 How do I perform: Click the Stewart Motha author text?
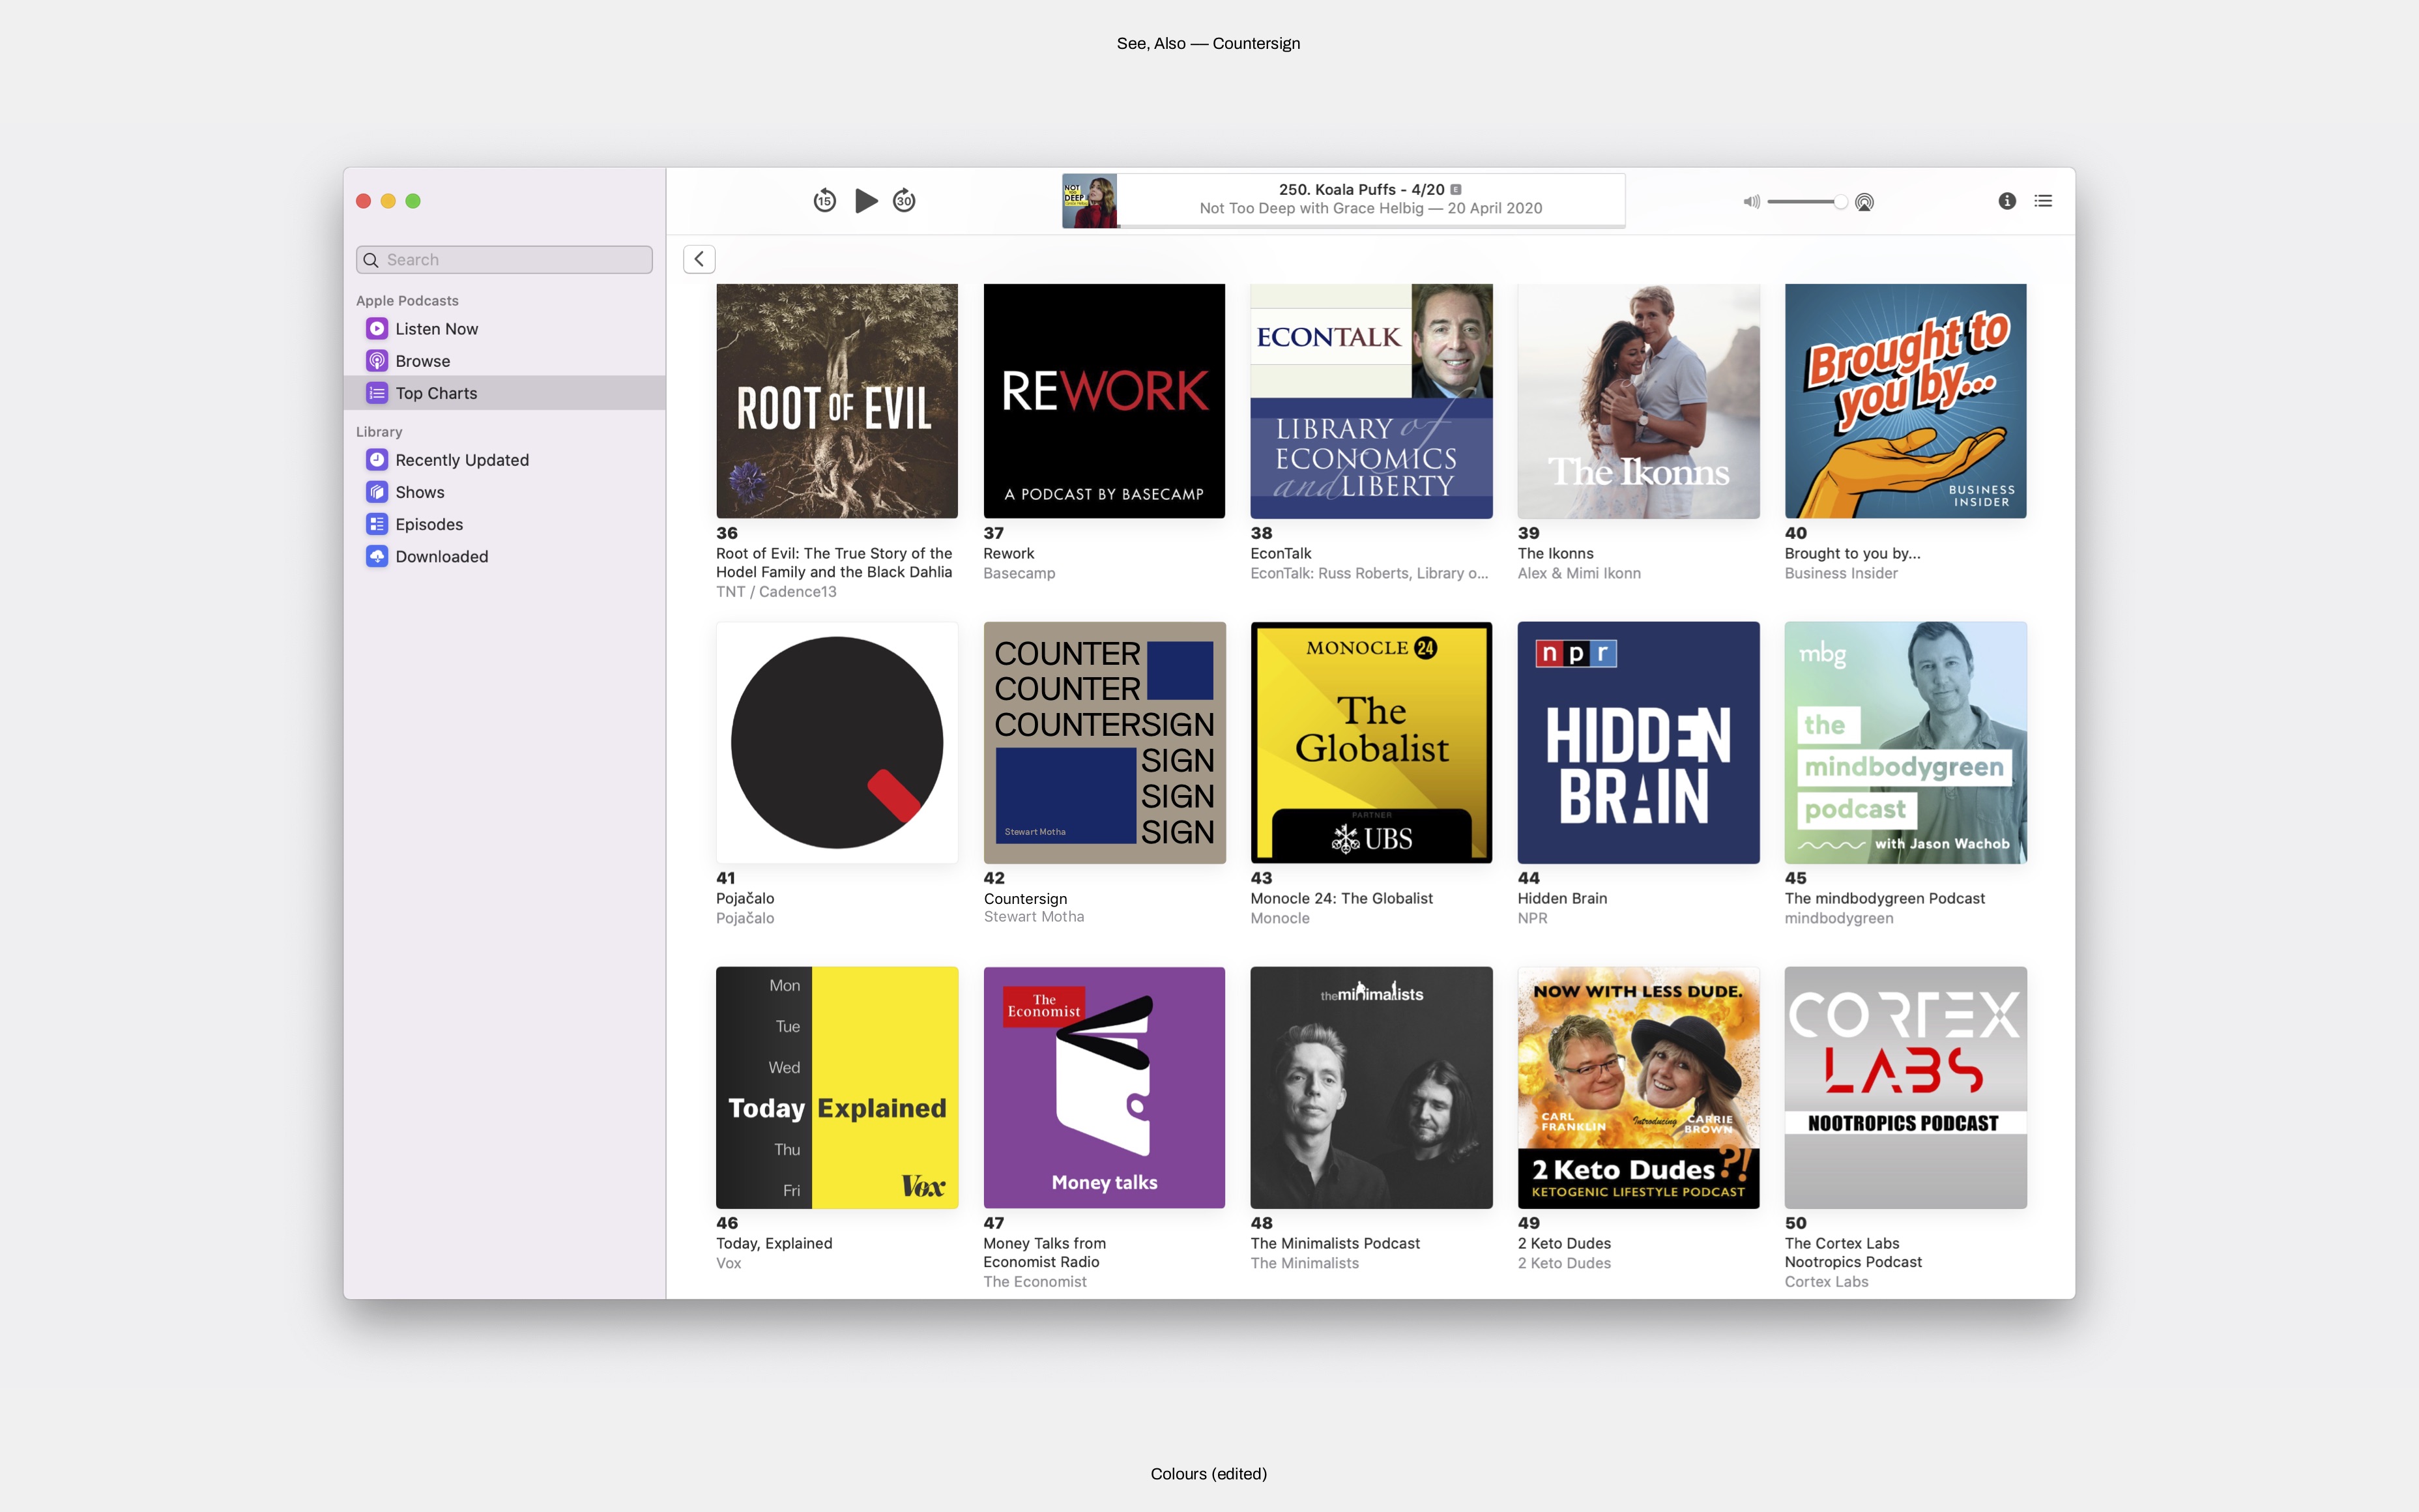coord(1034,916)
